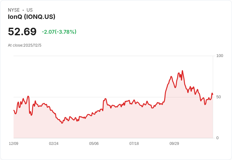Image resolution: width=232 pixels, height=160 pixels.
Task: Click the leftmost start of the price line
Action: tap(14, 110)
